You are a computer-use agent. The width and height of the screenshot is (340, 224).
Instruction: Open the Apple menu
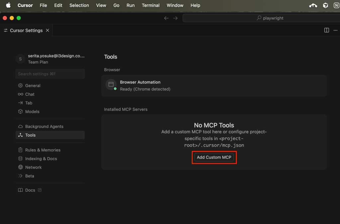tap(8, 5)
